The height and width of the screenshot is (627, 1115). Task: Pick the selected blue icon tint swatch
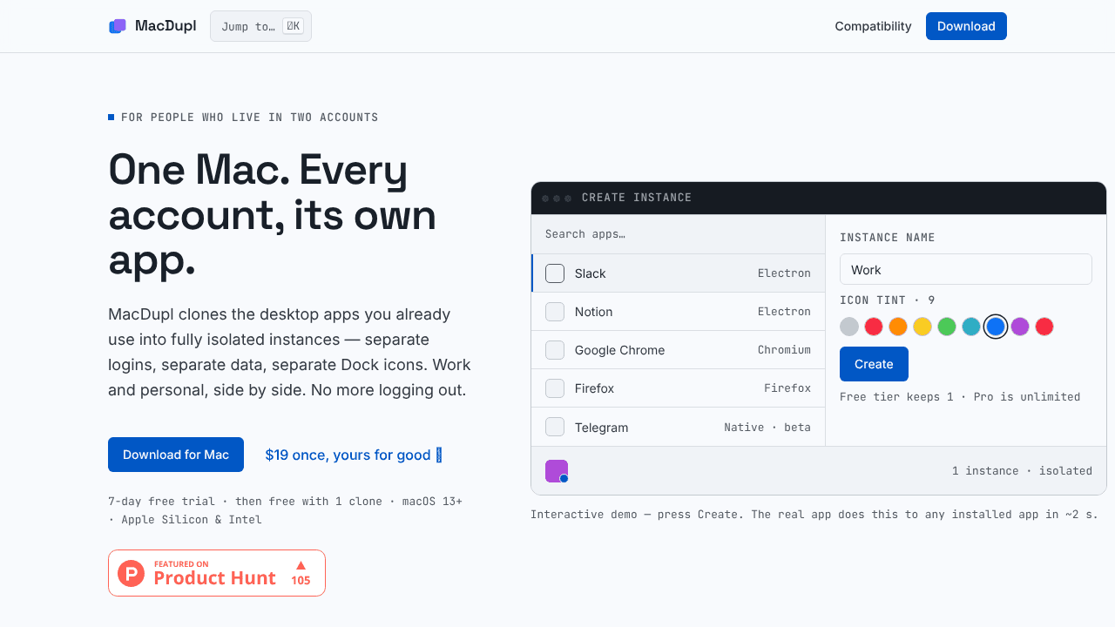996,327
